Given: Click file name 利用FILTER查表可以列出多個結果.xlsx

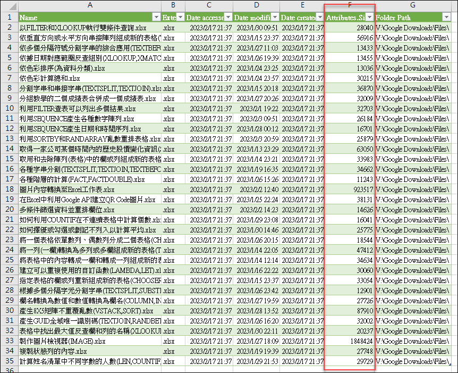Looking at the screenshot, I should [78, 109].
